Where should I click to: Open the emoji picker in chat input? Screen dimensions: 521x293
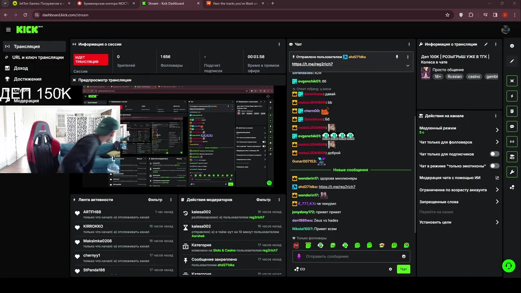coord(404,256)
